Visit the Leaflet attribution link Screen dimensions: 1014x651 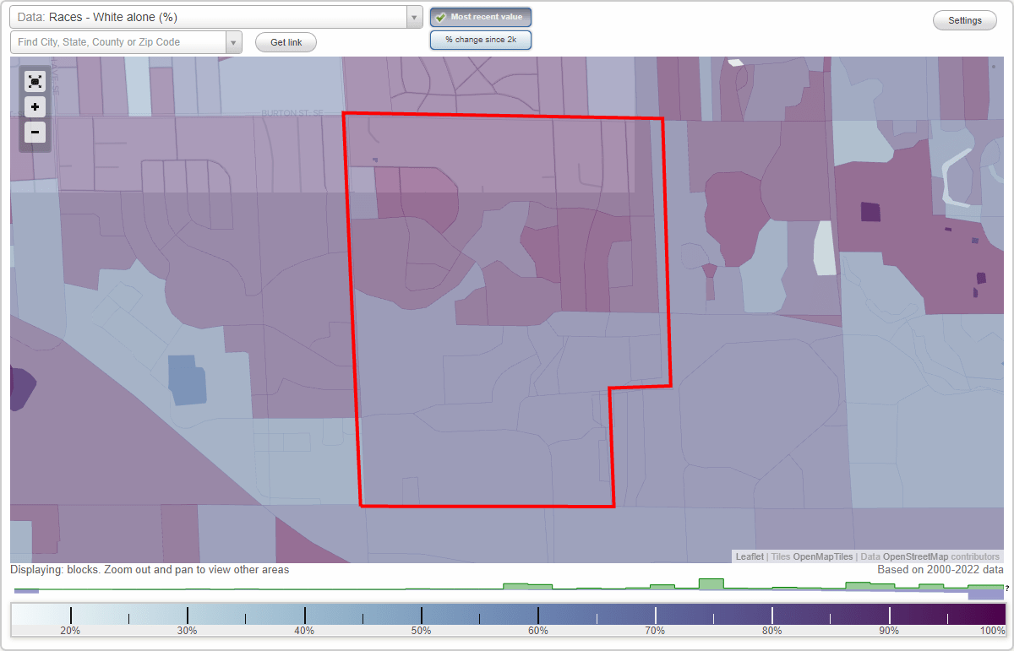(749, 556)
